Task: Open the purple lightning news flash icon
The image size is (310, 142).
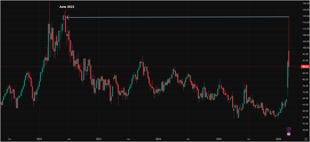Action: (289, 129)
